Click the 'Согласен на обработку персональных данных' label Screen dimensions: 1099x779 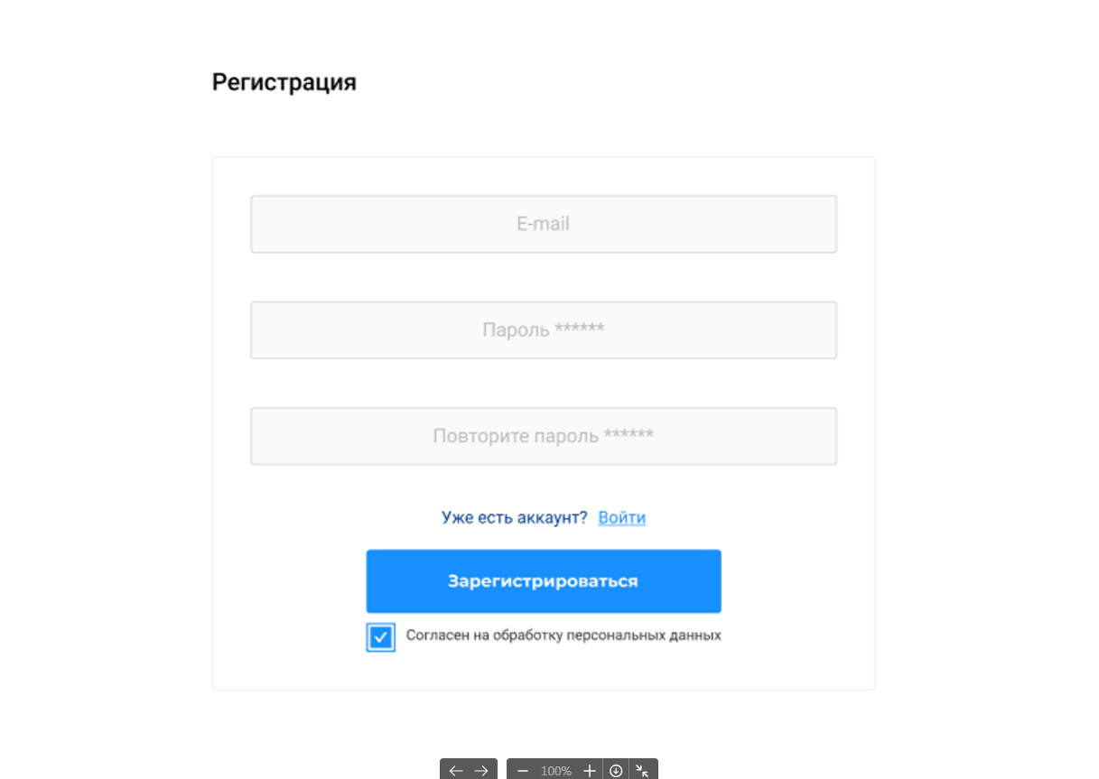coord(563,635)
